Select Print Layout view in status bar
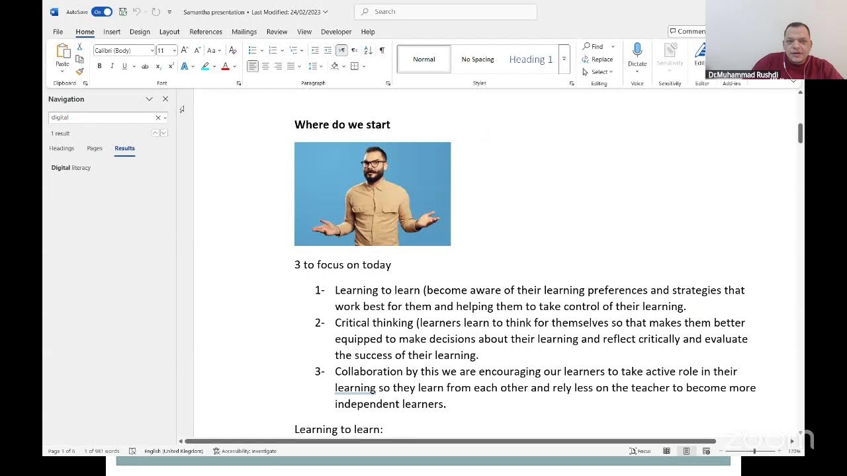The width and height of the screenshot is (847, 476). (x=686, y=451)
